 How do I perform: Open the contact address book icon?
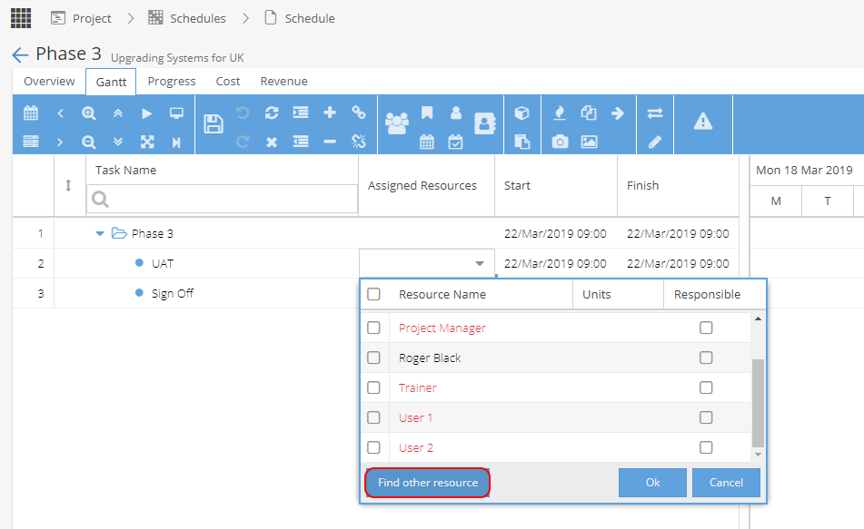coord(485,123)
